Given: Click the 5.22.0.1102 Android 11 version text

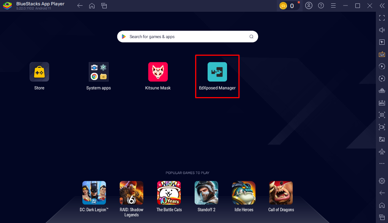Looking at the screenshot, I should [x=34, y=8].
